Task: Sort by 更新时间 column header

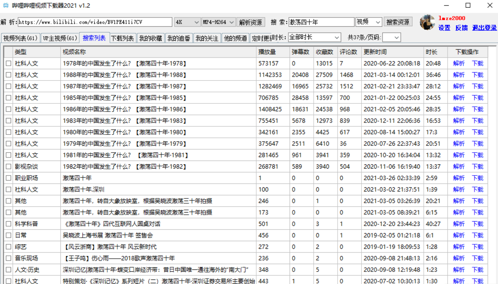Action: (393, 52)
